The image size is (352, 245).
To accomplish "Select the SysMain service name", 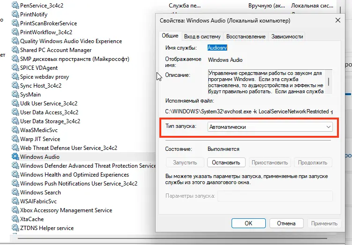I will point(30,95).
